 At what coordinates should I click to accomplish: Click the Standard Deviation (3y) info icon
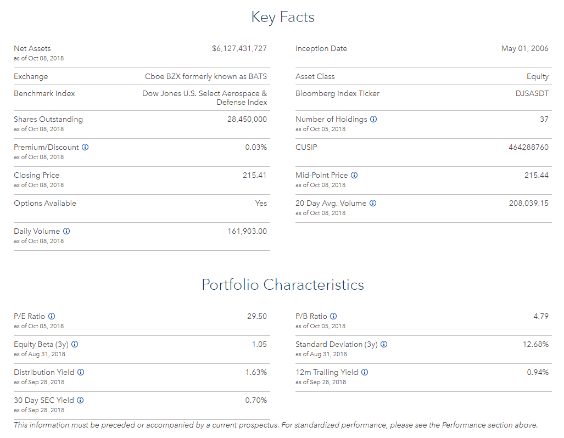point(384,344)
